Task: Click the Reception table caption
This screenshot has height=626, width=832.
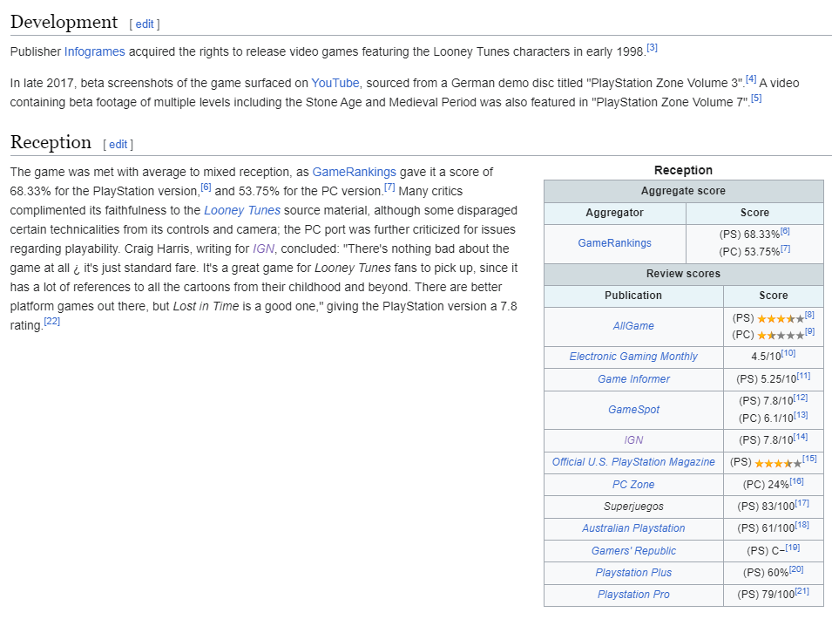Action: click(x=683, y=170)
